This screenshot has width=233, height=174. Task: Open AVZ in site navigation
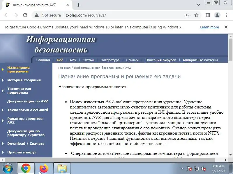point(60,60)
